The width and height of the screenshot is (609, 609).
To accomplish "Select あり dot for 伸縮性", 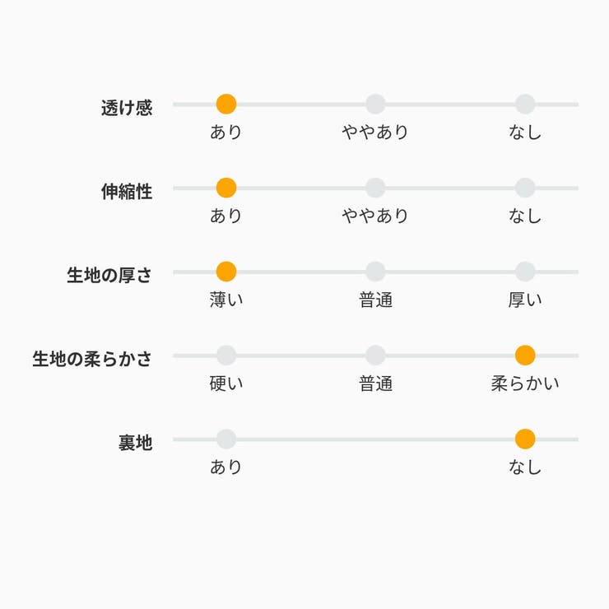I will coord(226,188).
